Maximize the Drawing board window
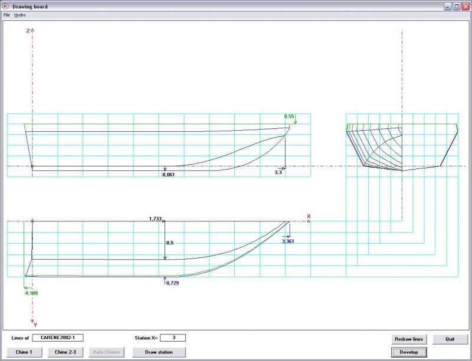The image size is (472, 361). click(457, 6)
